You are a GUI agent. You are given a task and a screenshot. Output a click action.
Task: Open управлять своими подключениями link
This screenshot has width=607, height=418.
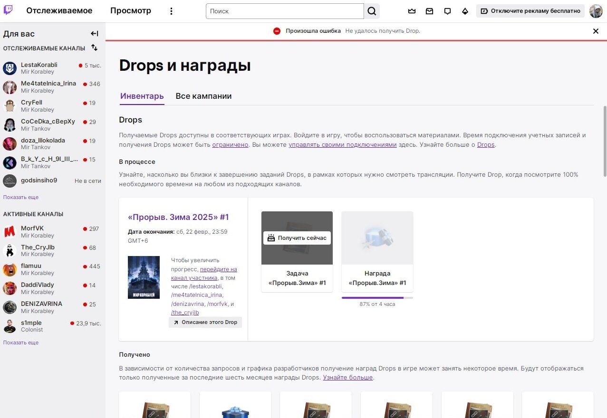(x=342, y=144)
